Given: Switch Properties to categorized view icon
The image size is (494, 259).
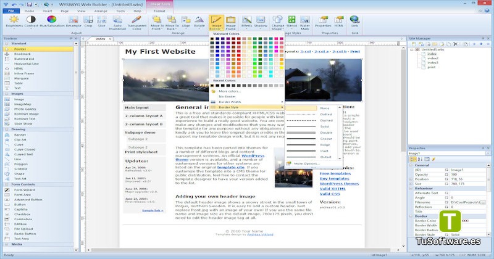Looking at the screenshot, I should click(x=412, y=159).
